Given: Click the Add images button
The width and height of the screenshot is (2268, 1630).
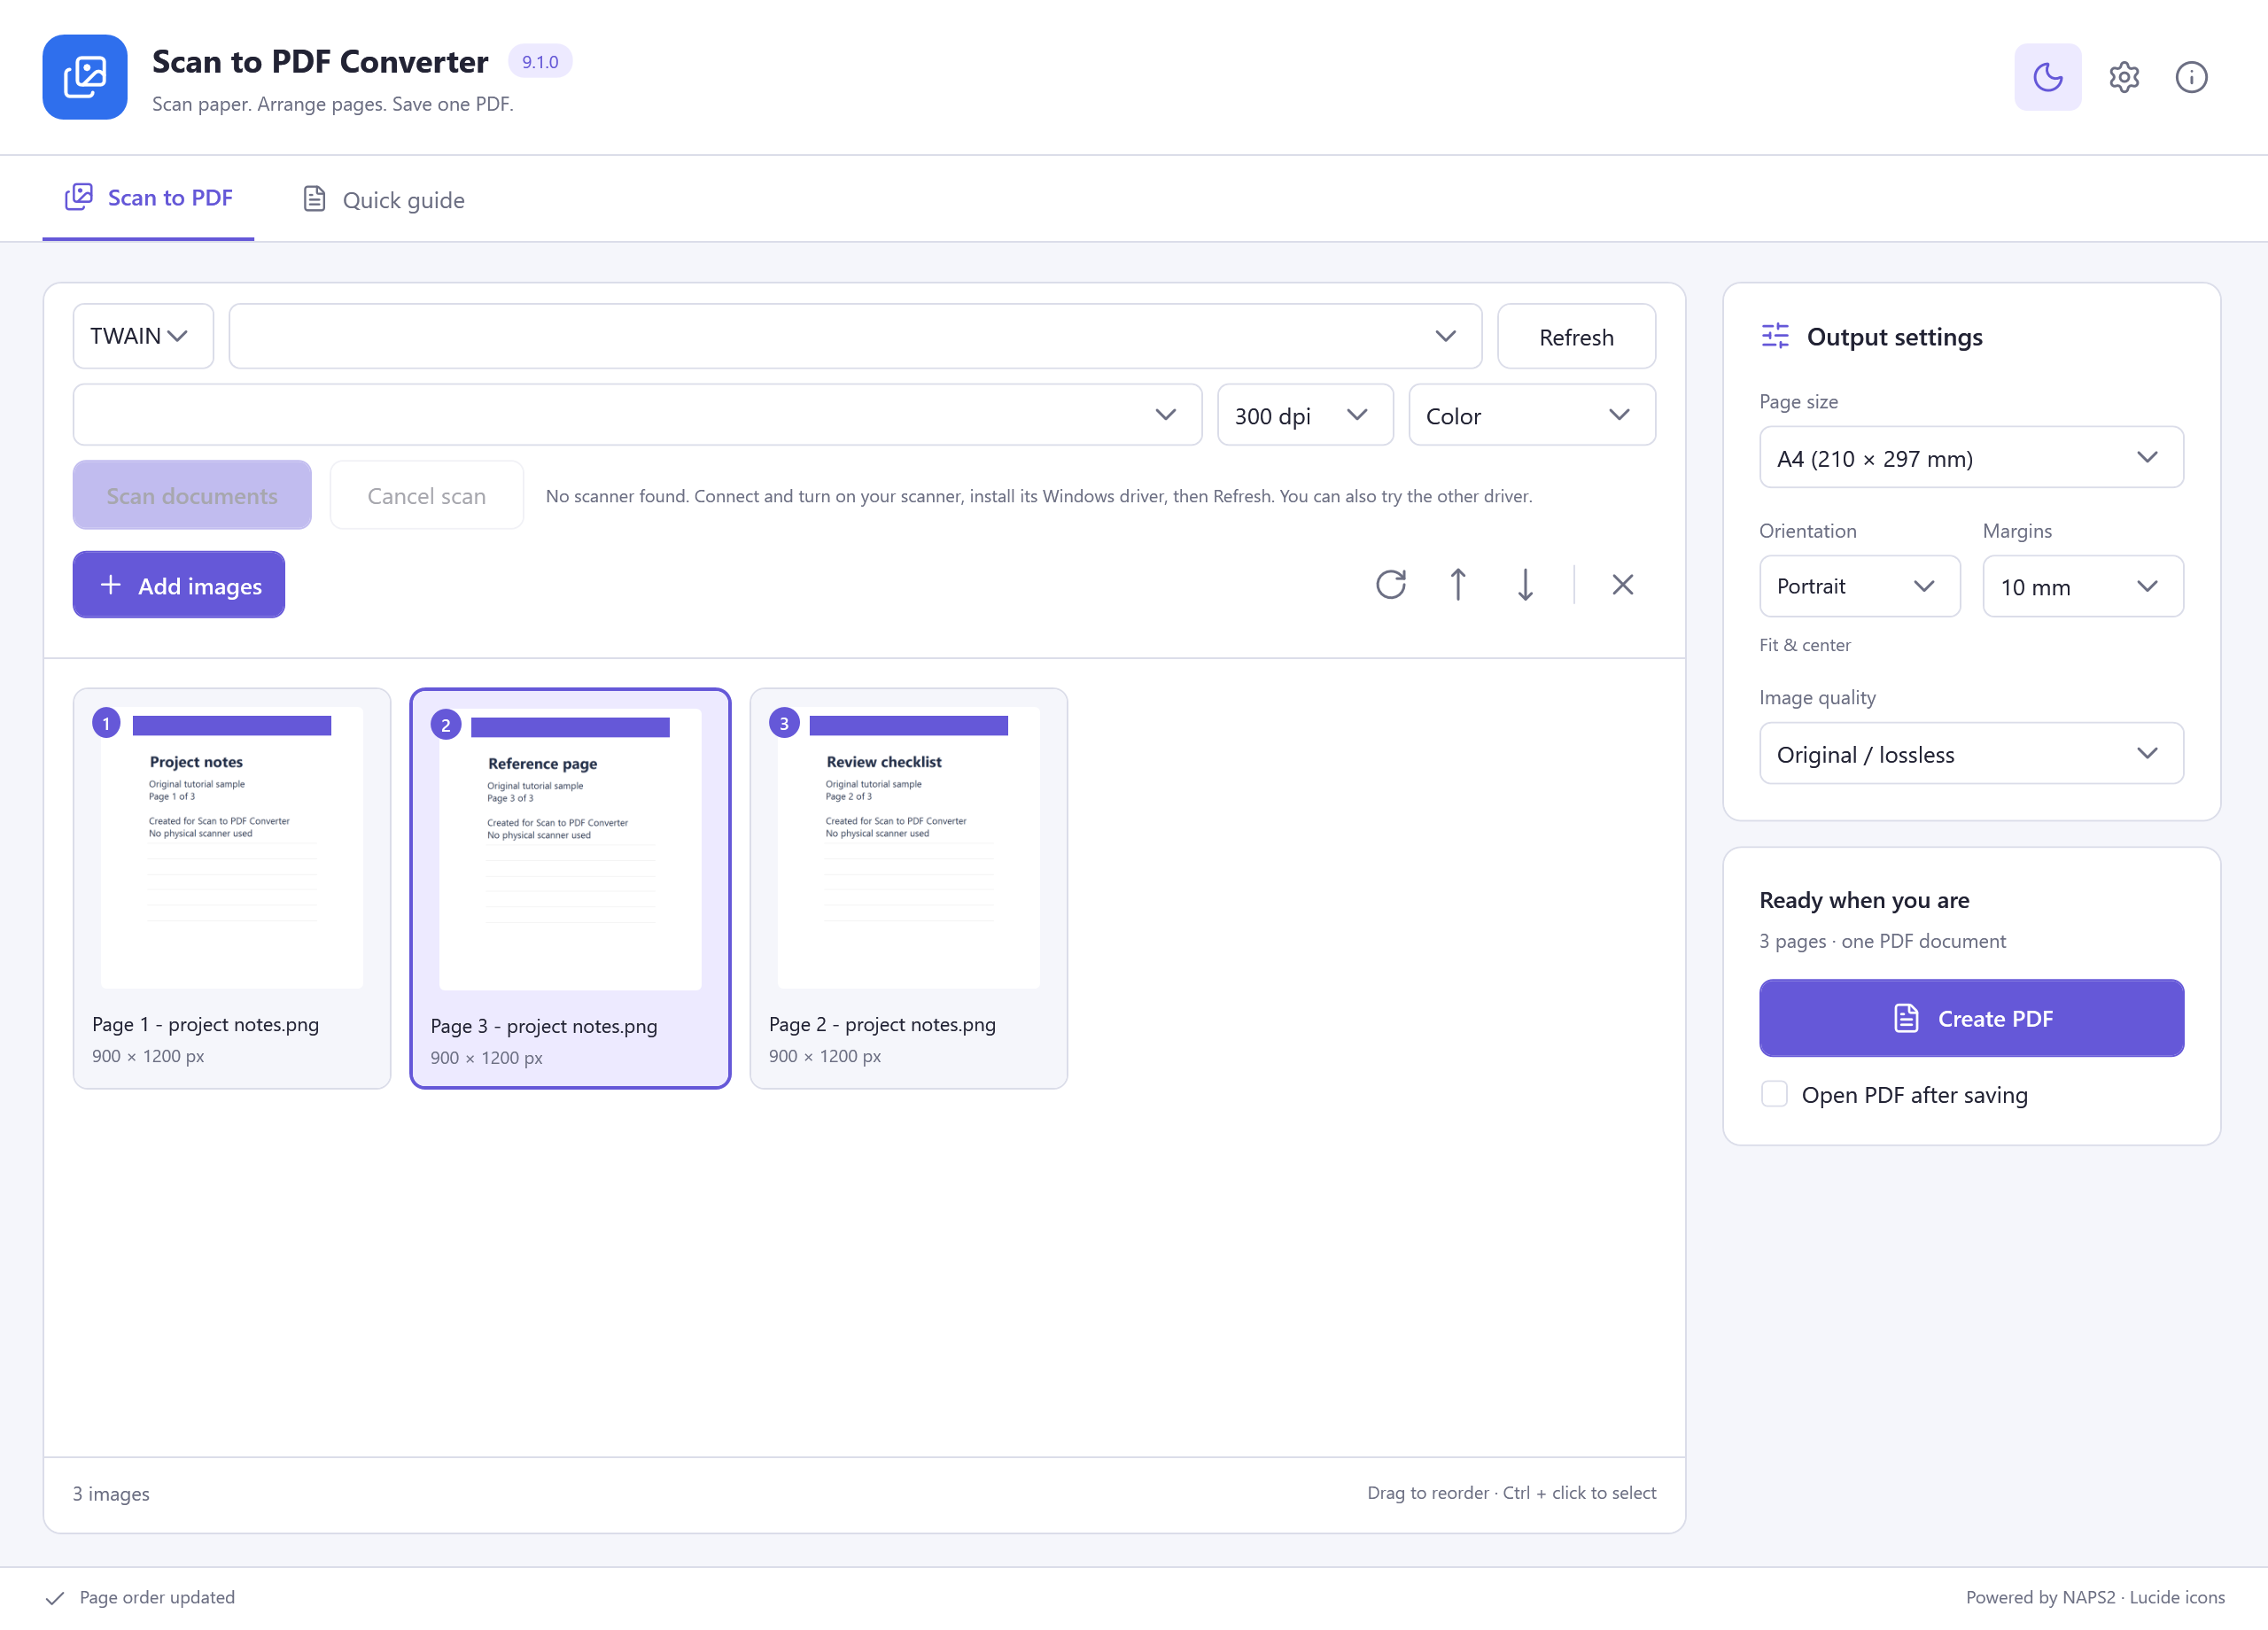Looking at the screenshot, I should 179,585.
